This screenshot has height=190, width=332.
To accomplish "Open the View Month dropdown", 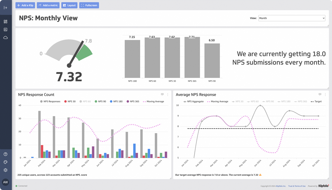I will coord(292,18).
